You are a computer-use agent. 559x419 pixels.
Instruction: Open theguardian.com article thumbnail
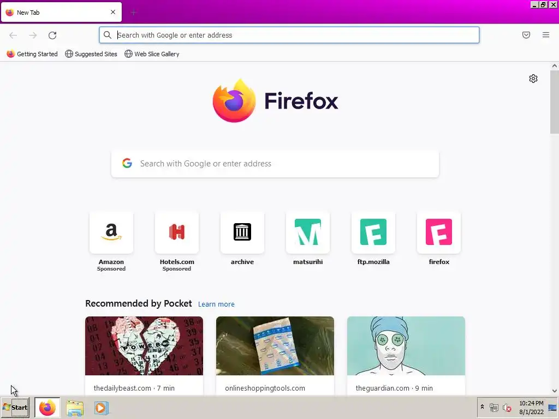406,345
